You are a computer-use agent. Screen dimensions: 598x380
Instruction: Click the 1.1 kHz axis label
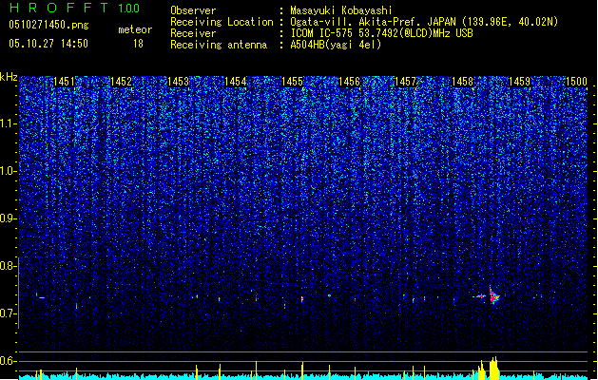point(9,123)
